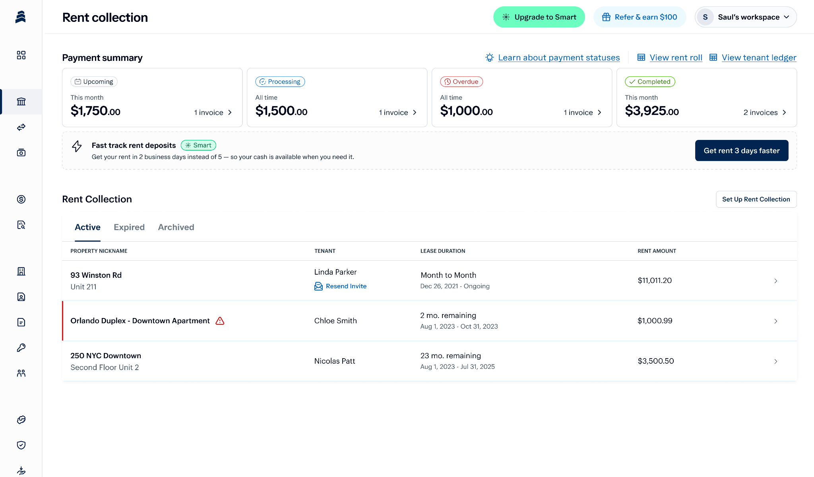Click the office building sidebar icon
This screenshot has width=814, height=477.
pyautogui.click(x=21, y=271)
